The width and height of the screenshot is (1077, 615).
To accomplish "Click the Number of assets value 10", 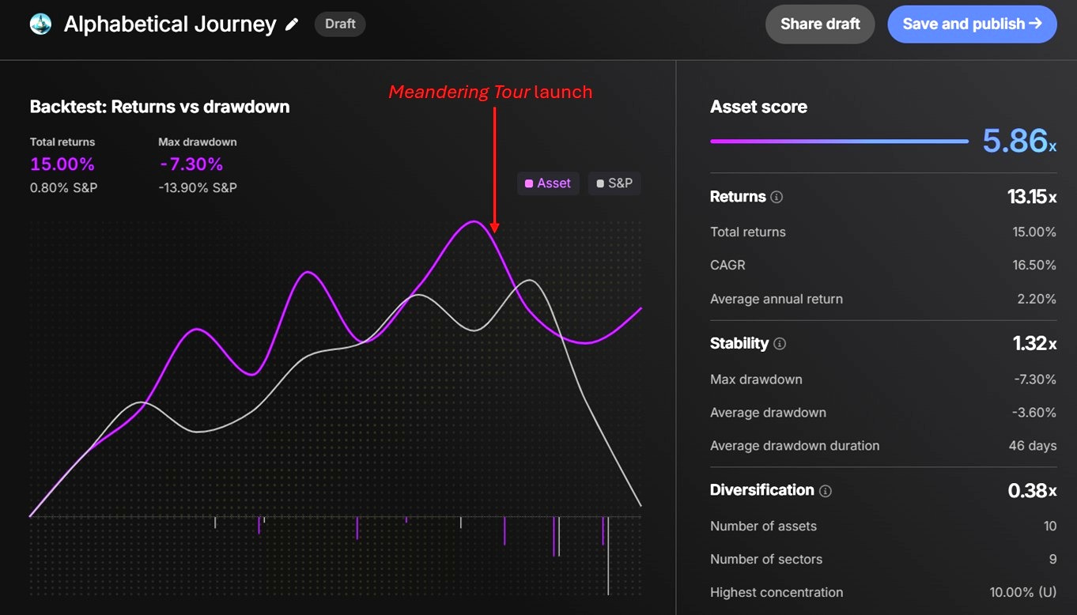I will coord(1050,526).
